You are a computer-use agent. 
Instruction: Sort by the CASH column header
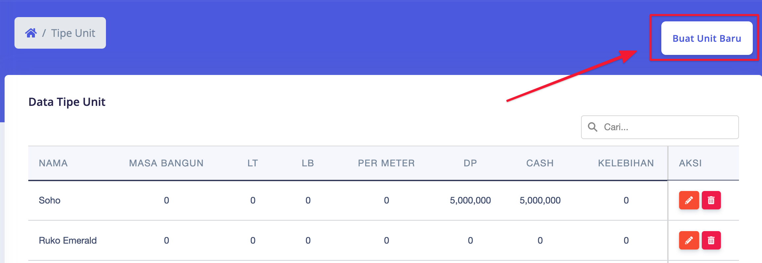pyautogui.click(x=540, y=163)
